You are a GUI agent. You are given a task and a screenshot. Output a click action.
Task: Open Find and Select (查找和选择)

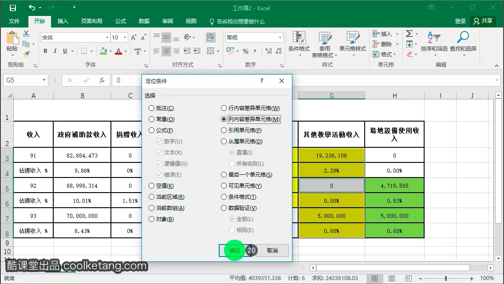[x=463, y=44]
